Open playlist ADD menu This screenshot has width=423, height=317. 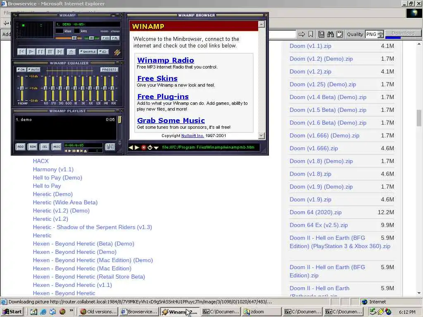point(21,147)
